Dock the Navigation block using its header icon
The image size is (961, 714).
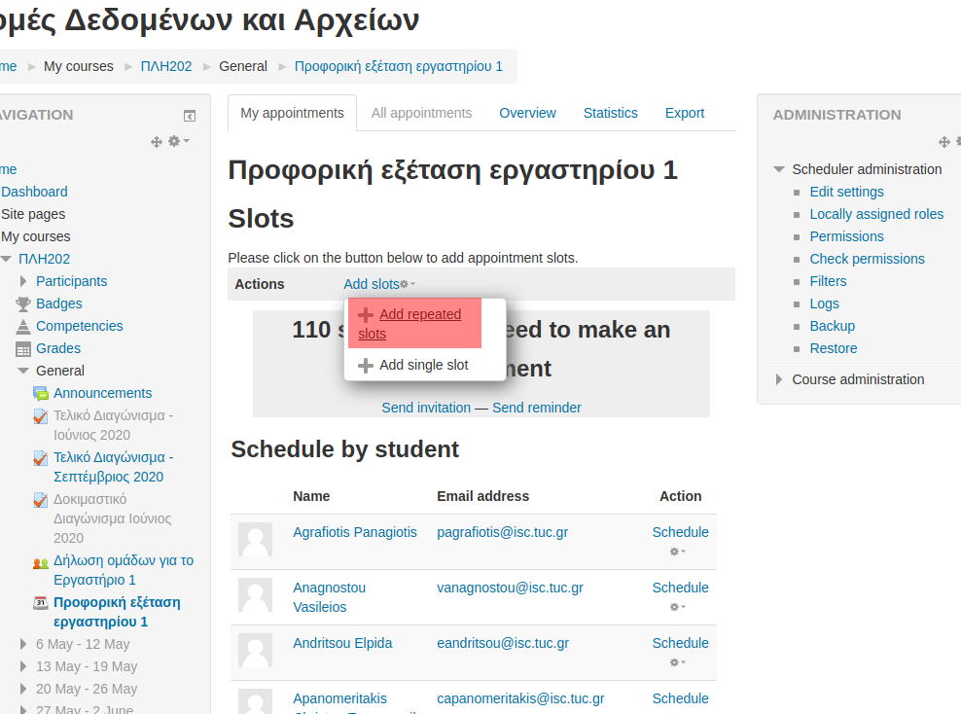(x=190, y=116)
